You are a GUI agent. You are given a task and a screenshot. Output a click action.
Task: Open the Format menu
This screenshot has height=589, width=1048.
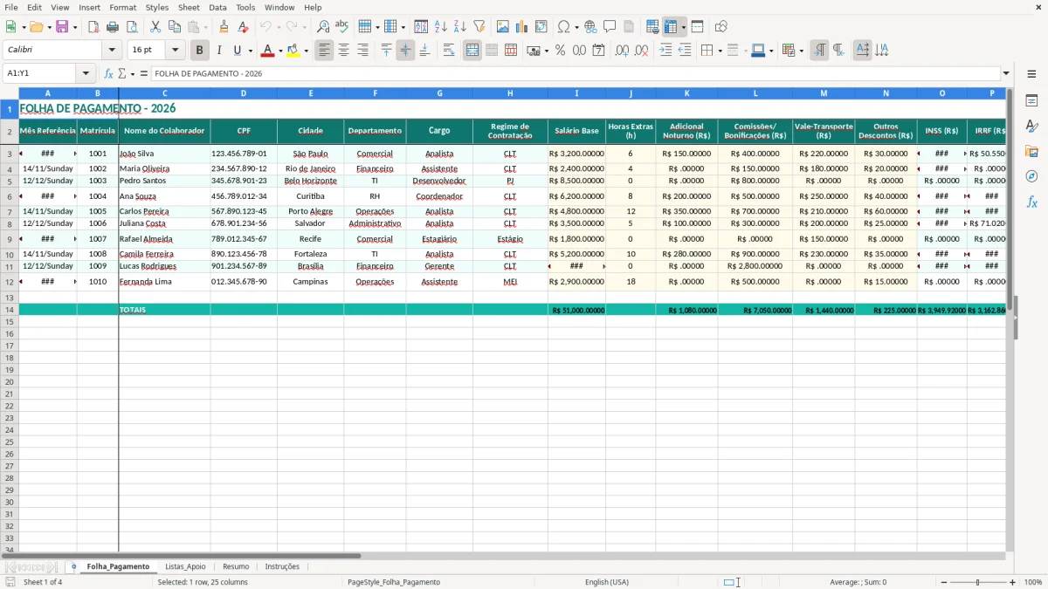click(122, 7)
